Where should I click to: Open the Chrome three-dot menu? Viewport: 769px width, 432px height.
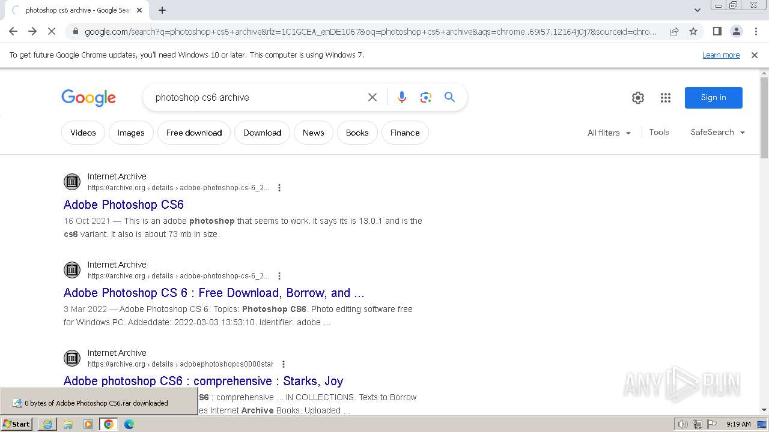pyautogui.click(x=756, y=31)
